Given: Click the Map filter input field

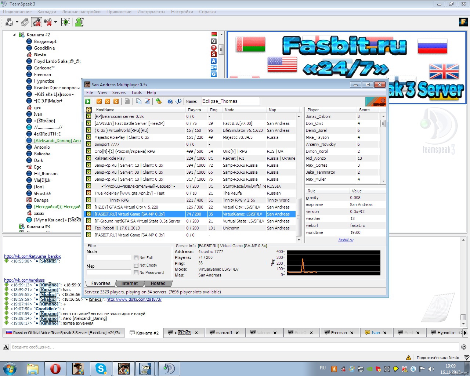Looking at the screenshot, I should 109,272.
